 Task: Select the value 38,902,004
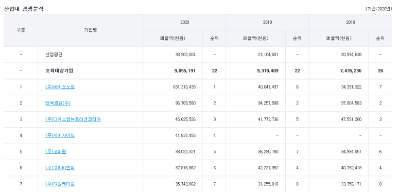pyautogui.click(x=185, y=55)
